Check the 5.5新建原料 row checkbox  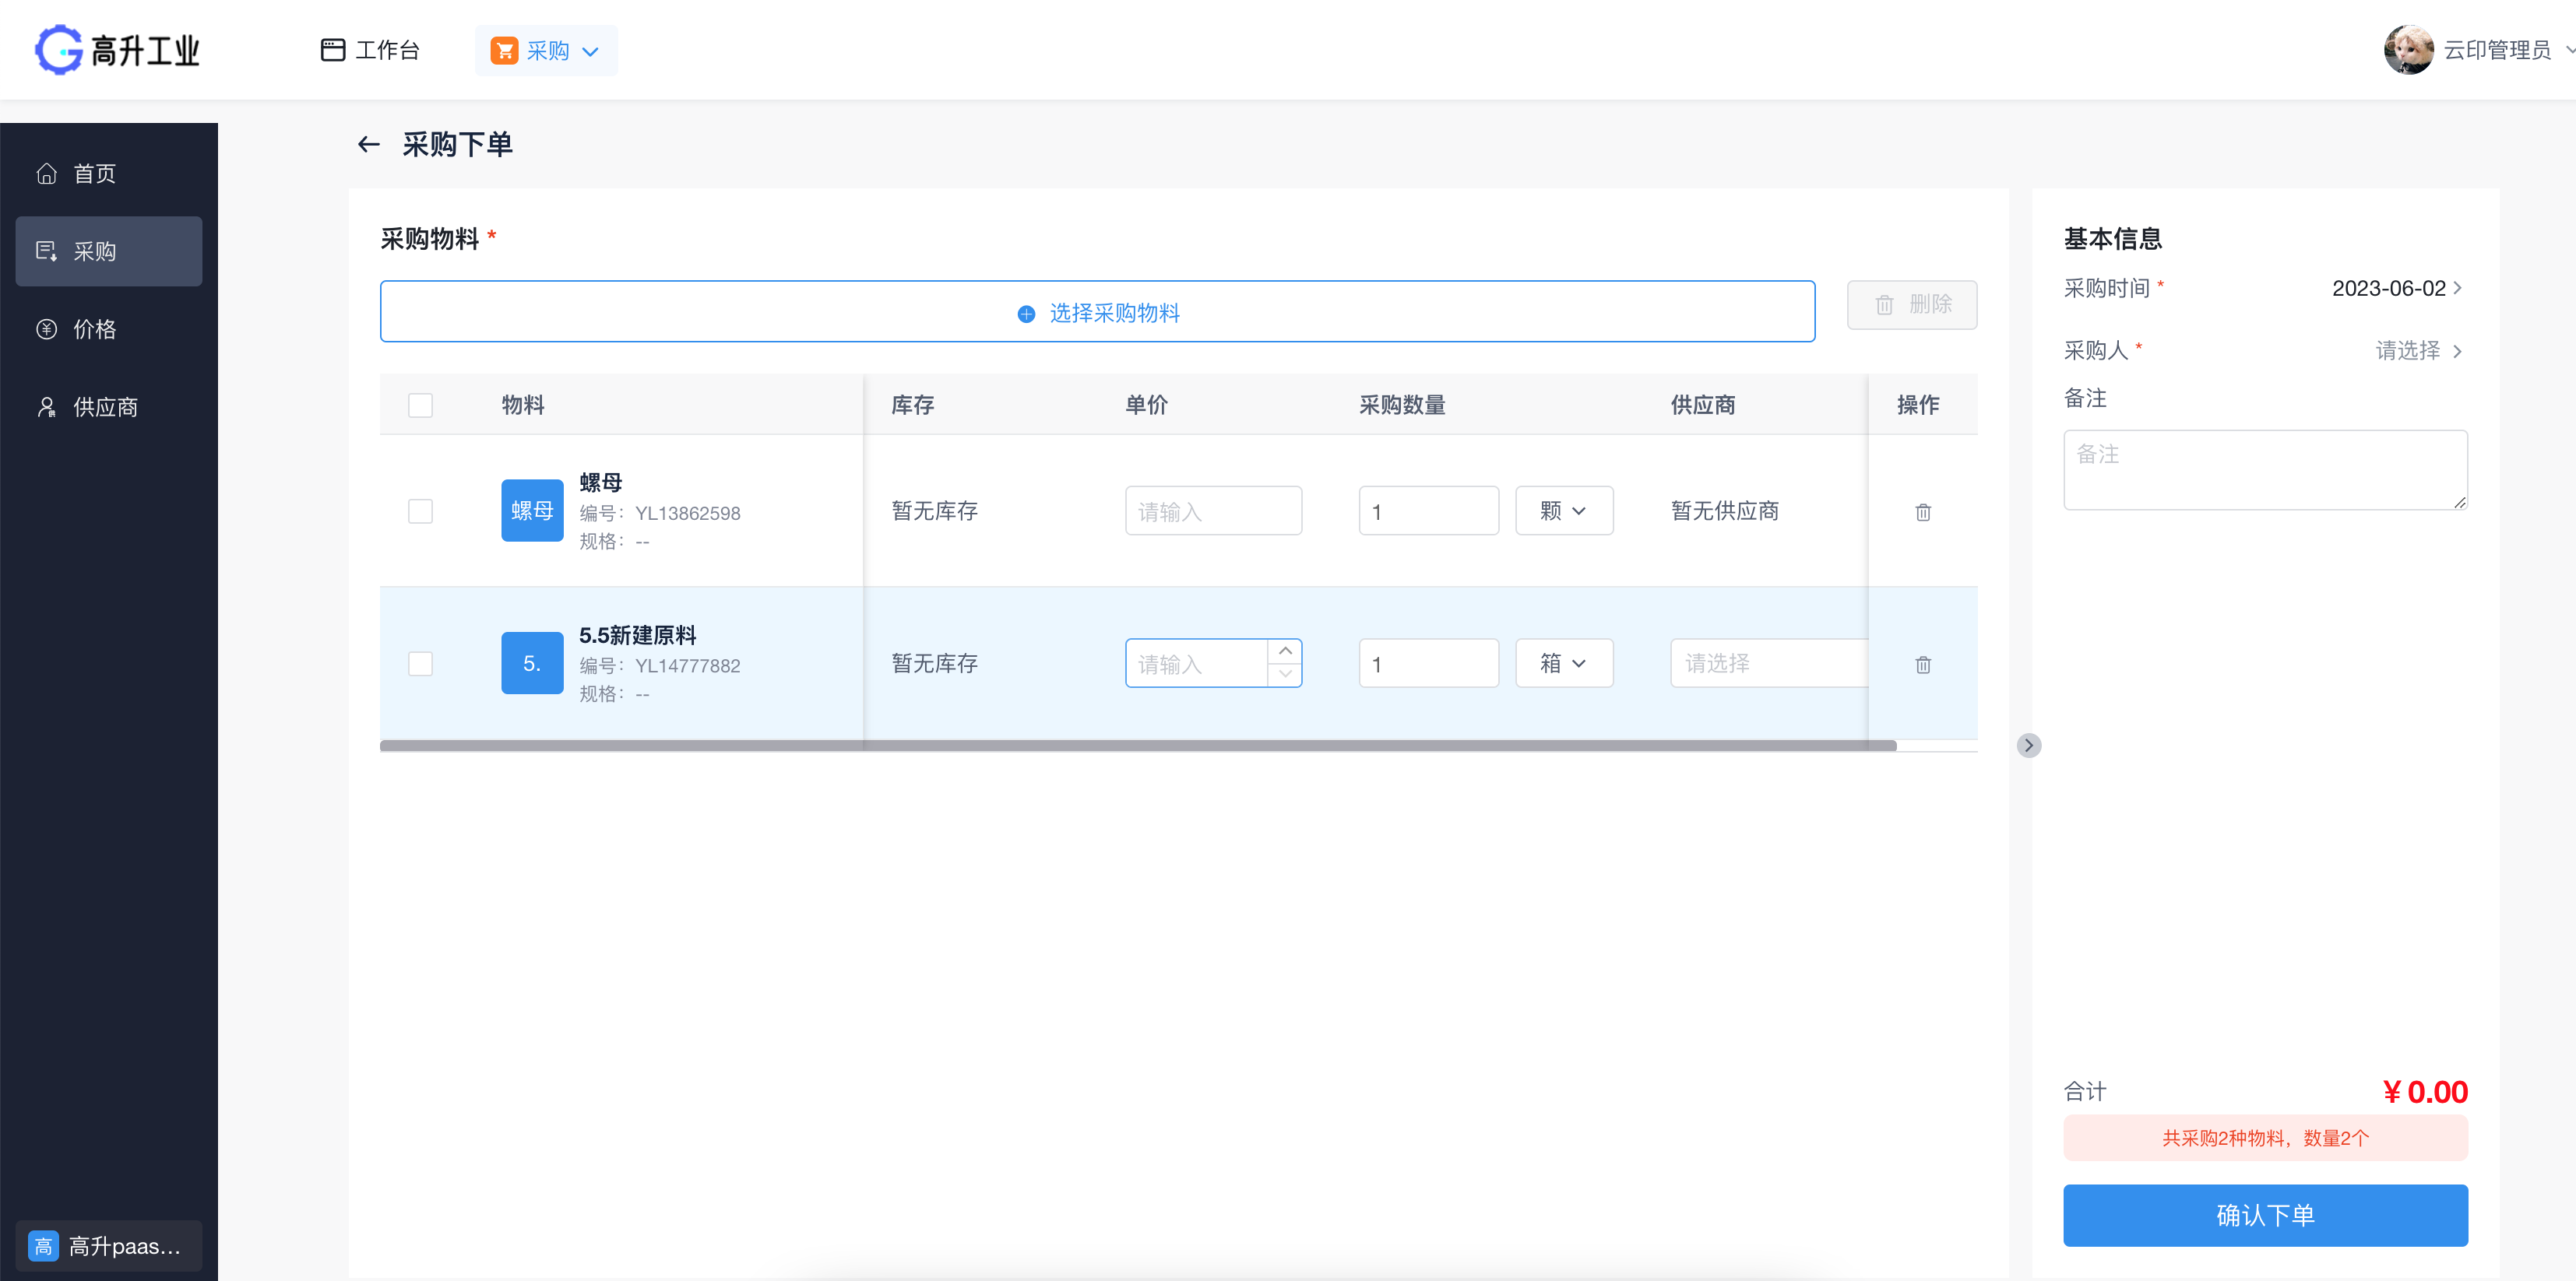pyautogui.click(x=420, y=665)
